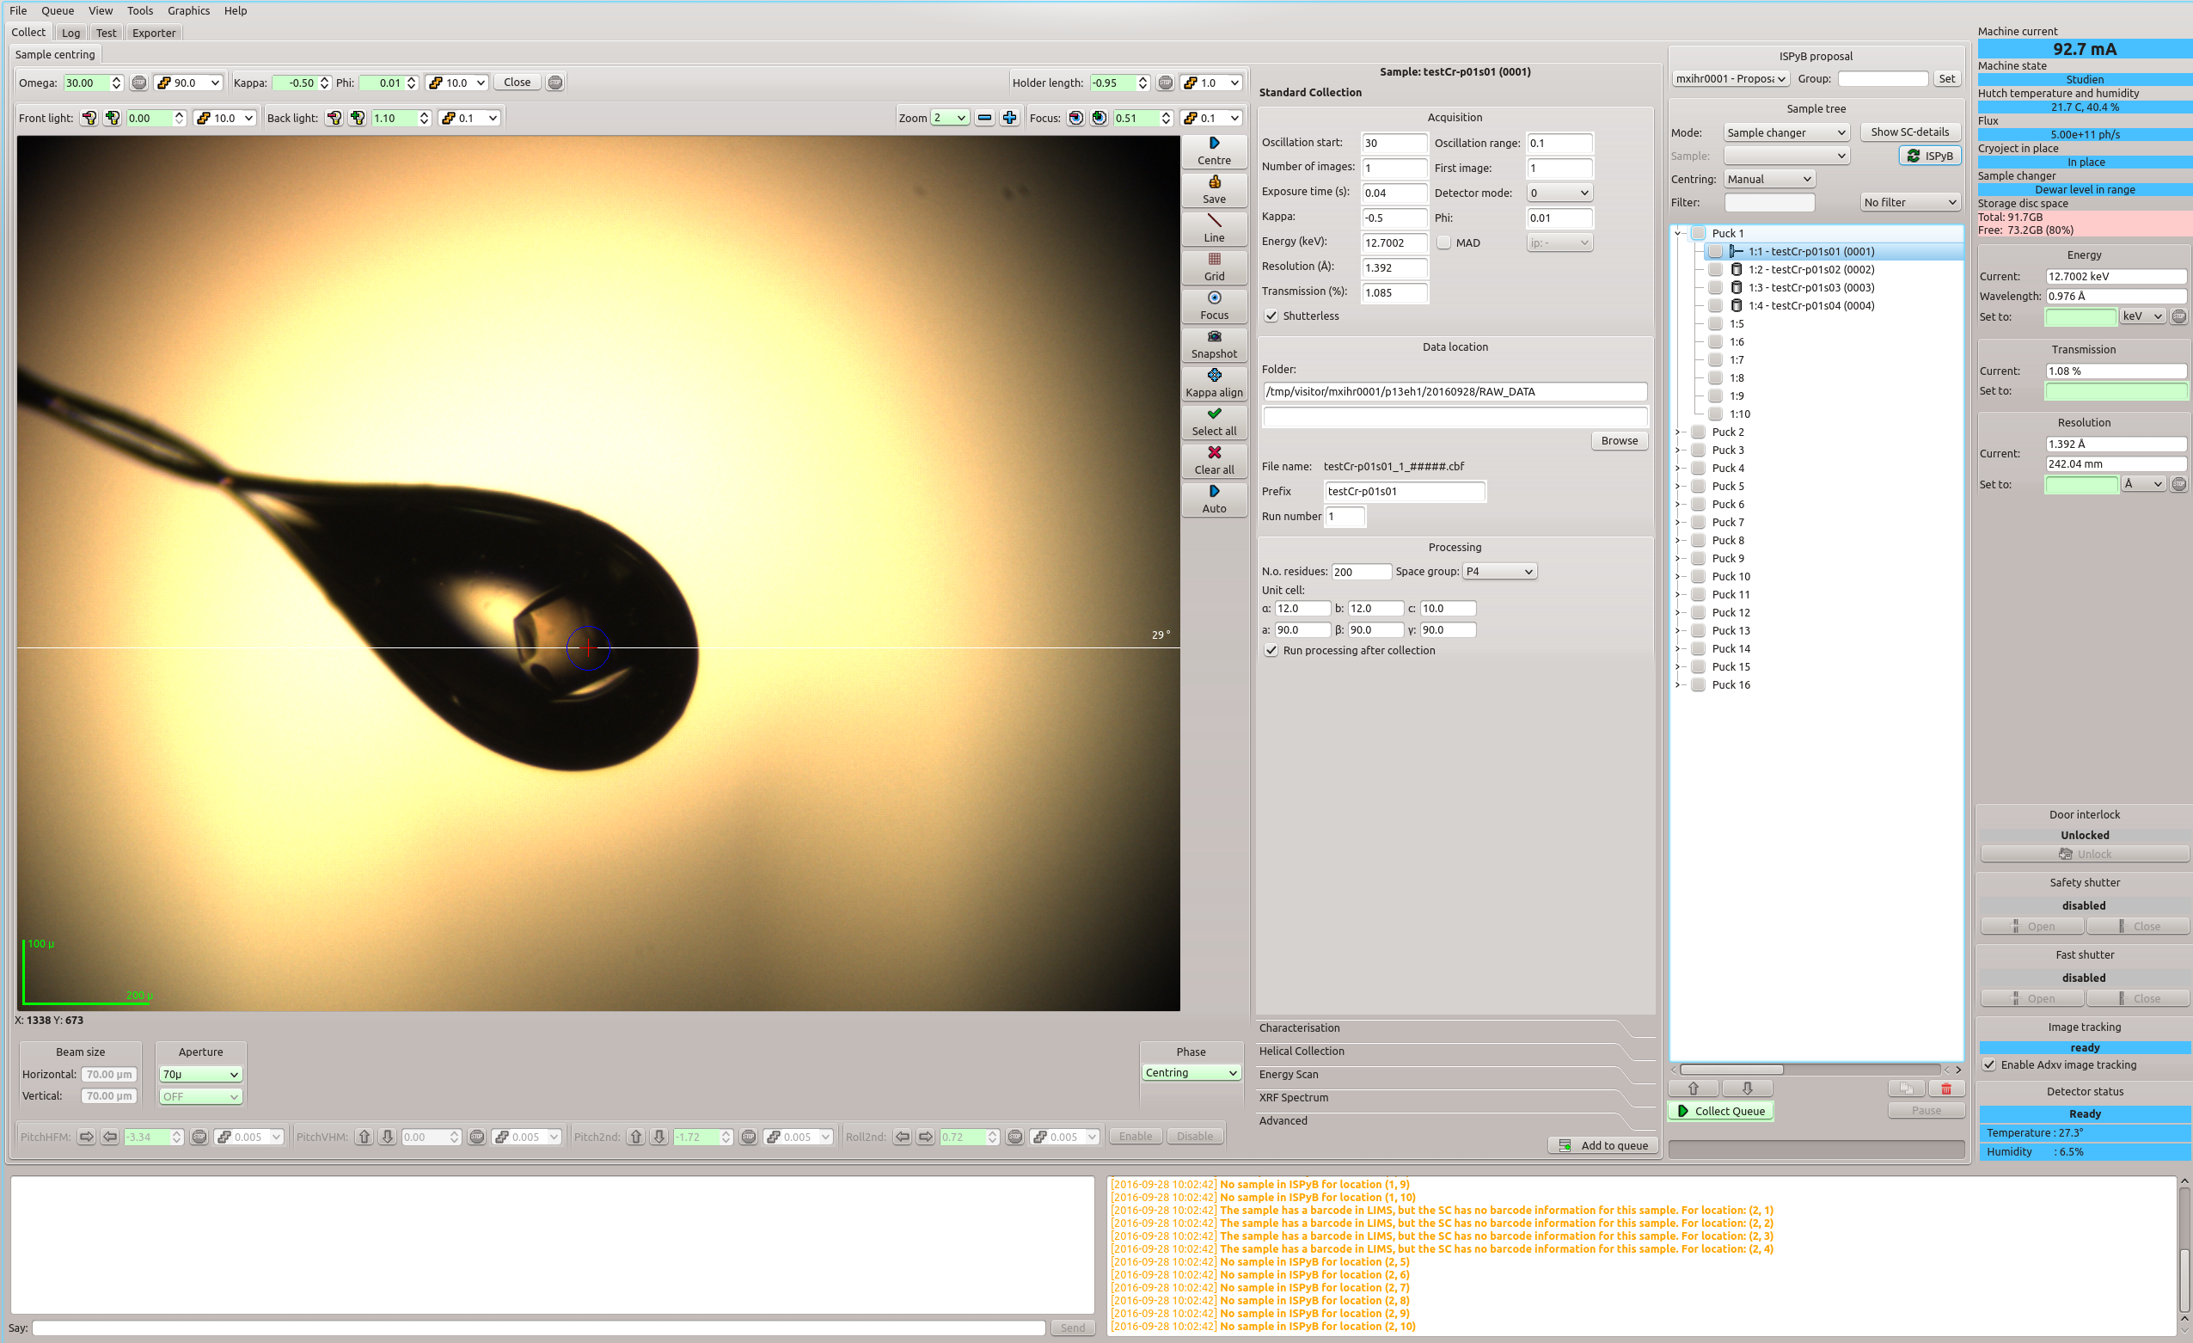Click the red delete queue item icon
The width and height of the screenshot is (2193, 1343).
(1945, 1089)
